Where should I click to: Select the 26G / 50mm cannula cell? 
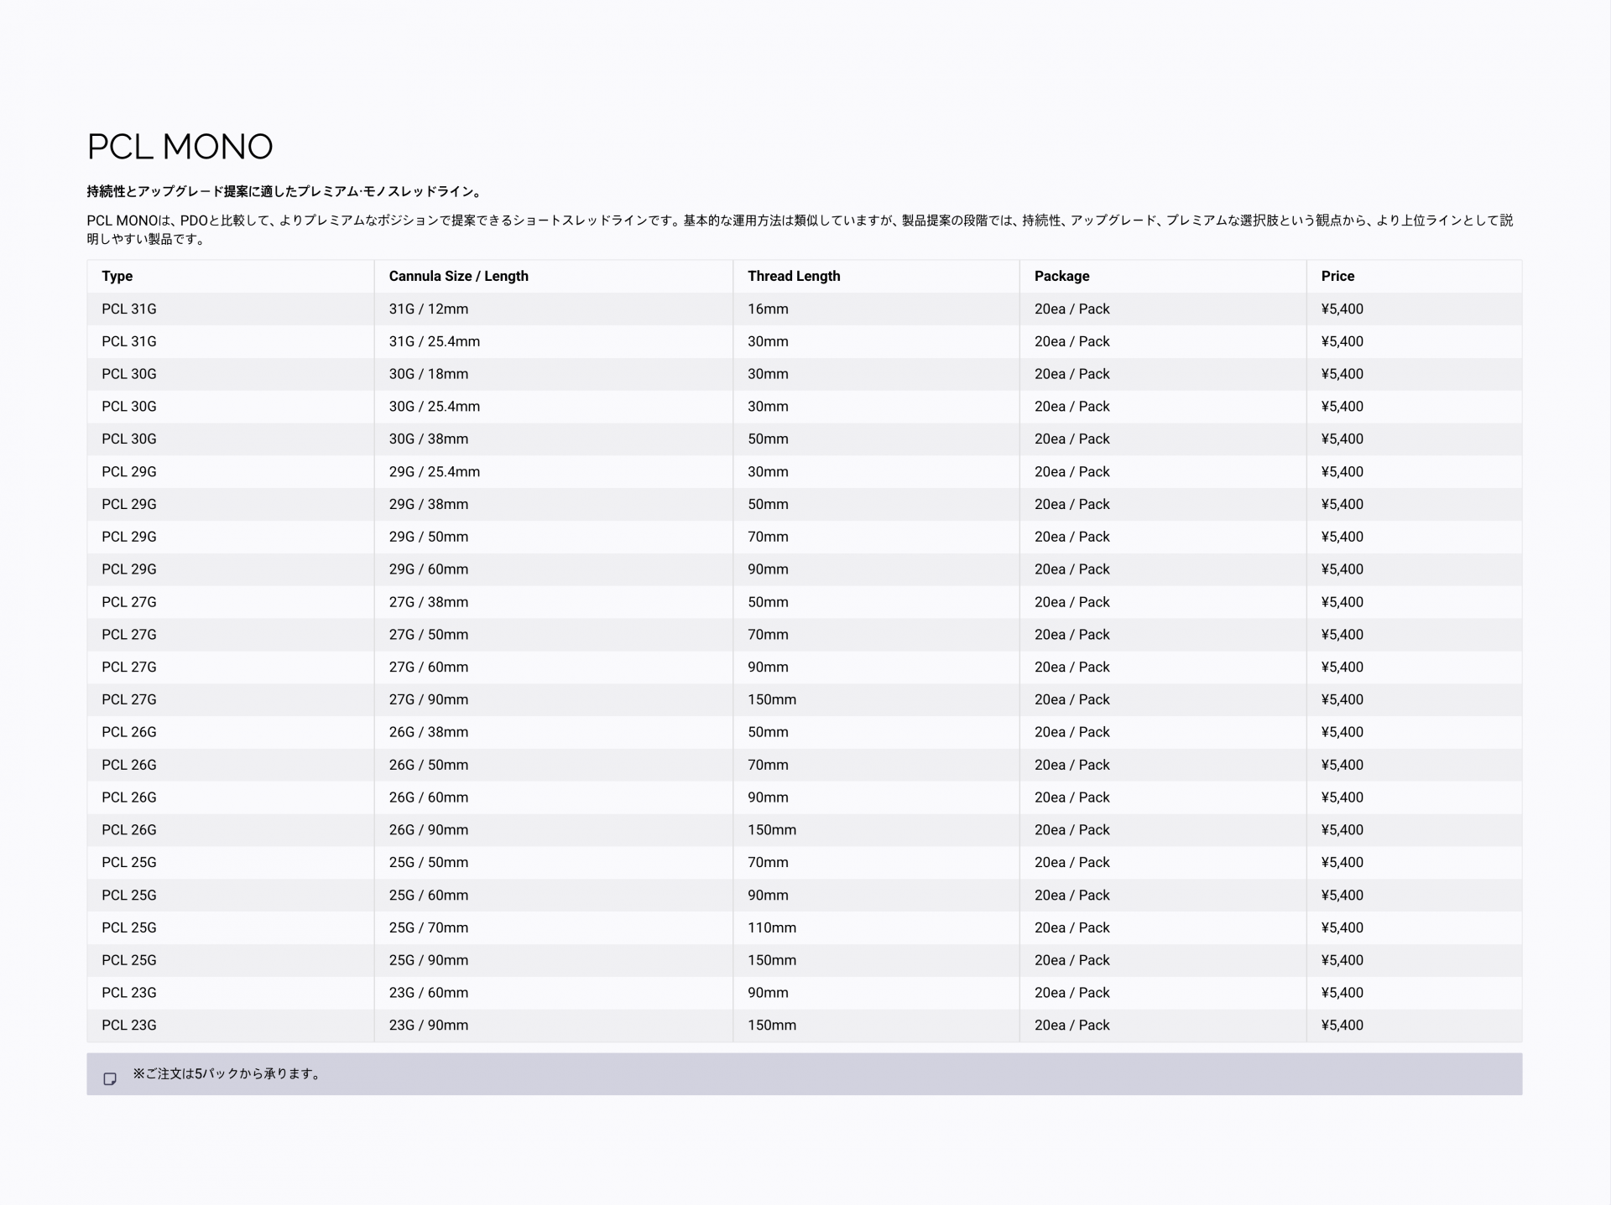[554, 765]
